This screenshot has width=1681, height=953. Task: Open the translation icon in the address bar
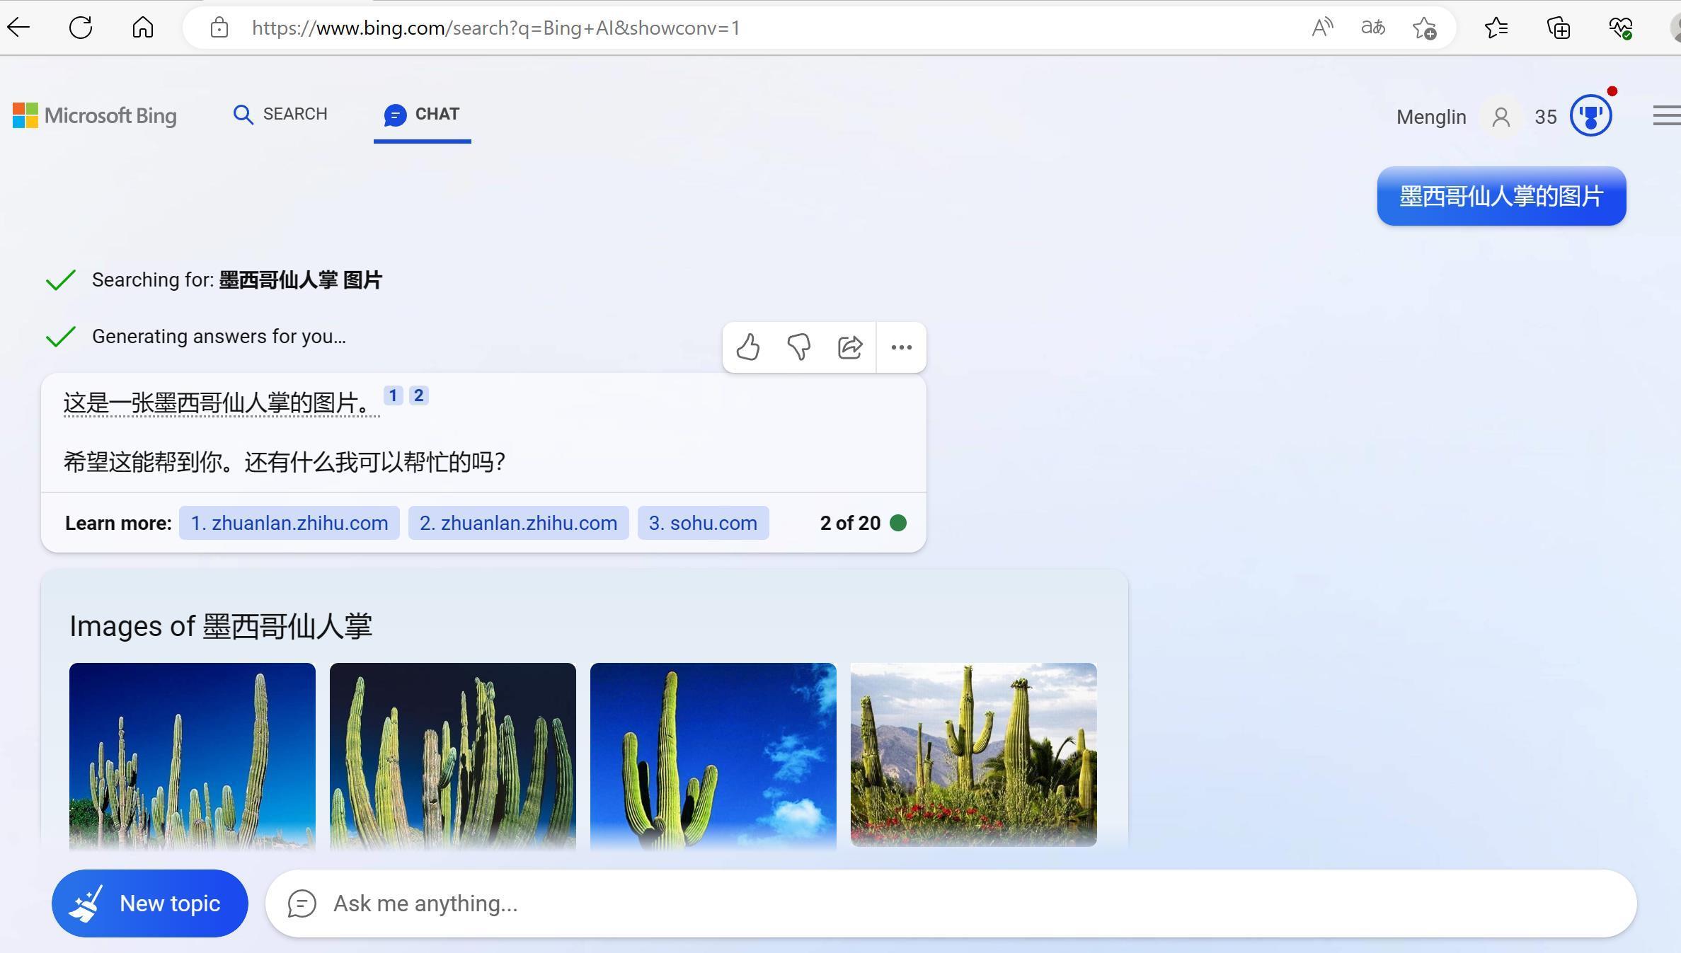[1372, 28]
